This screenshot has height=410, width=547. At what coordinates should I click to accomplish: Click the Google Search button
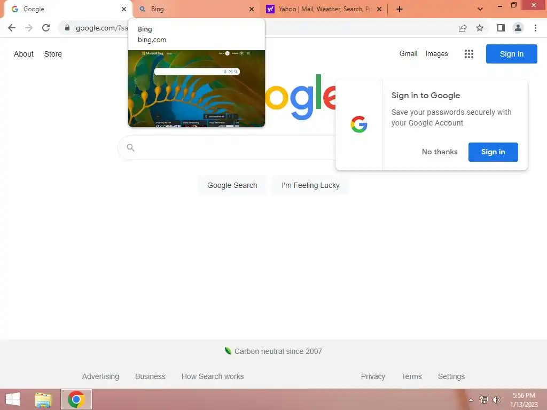(x=232, y=185)
